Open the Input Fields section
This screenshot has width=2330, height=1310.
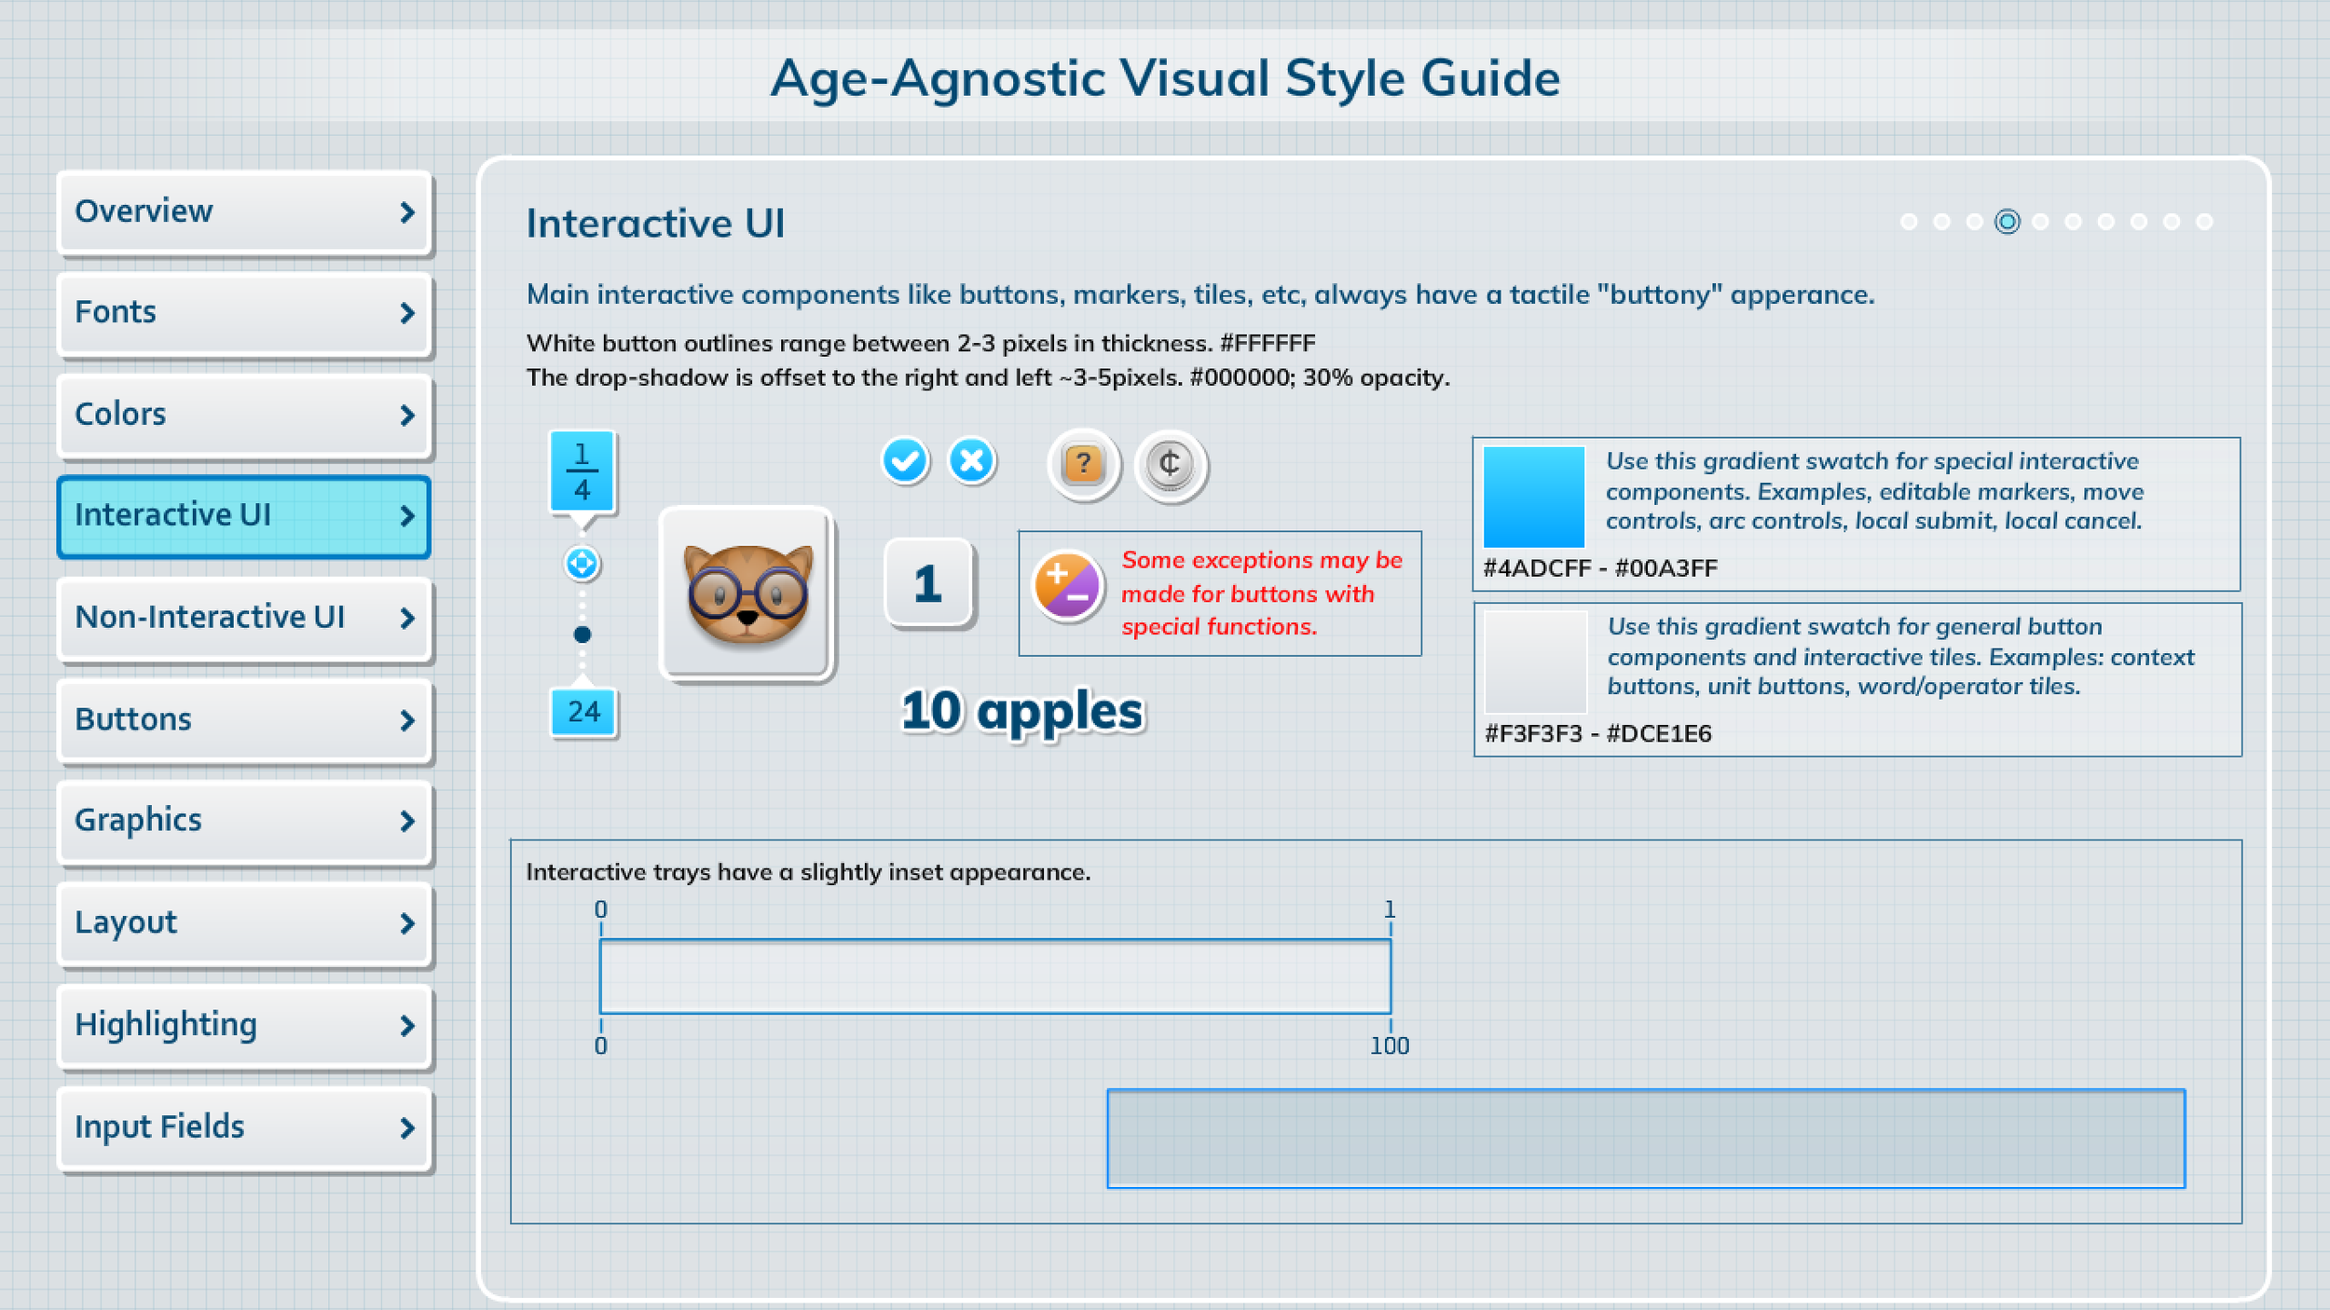click(x=244, y=1128)
